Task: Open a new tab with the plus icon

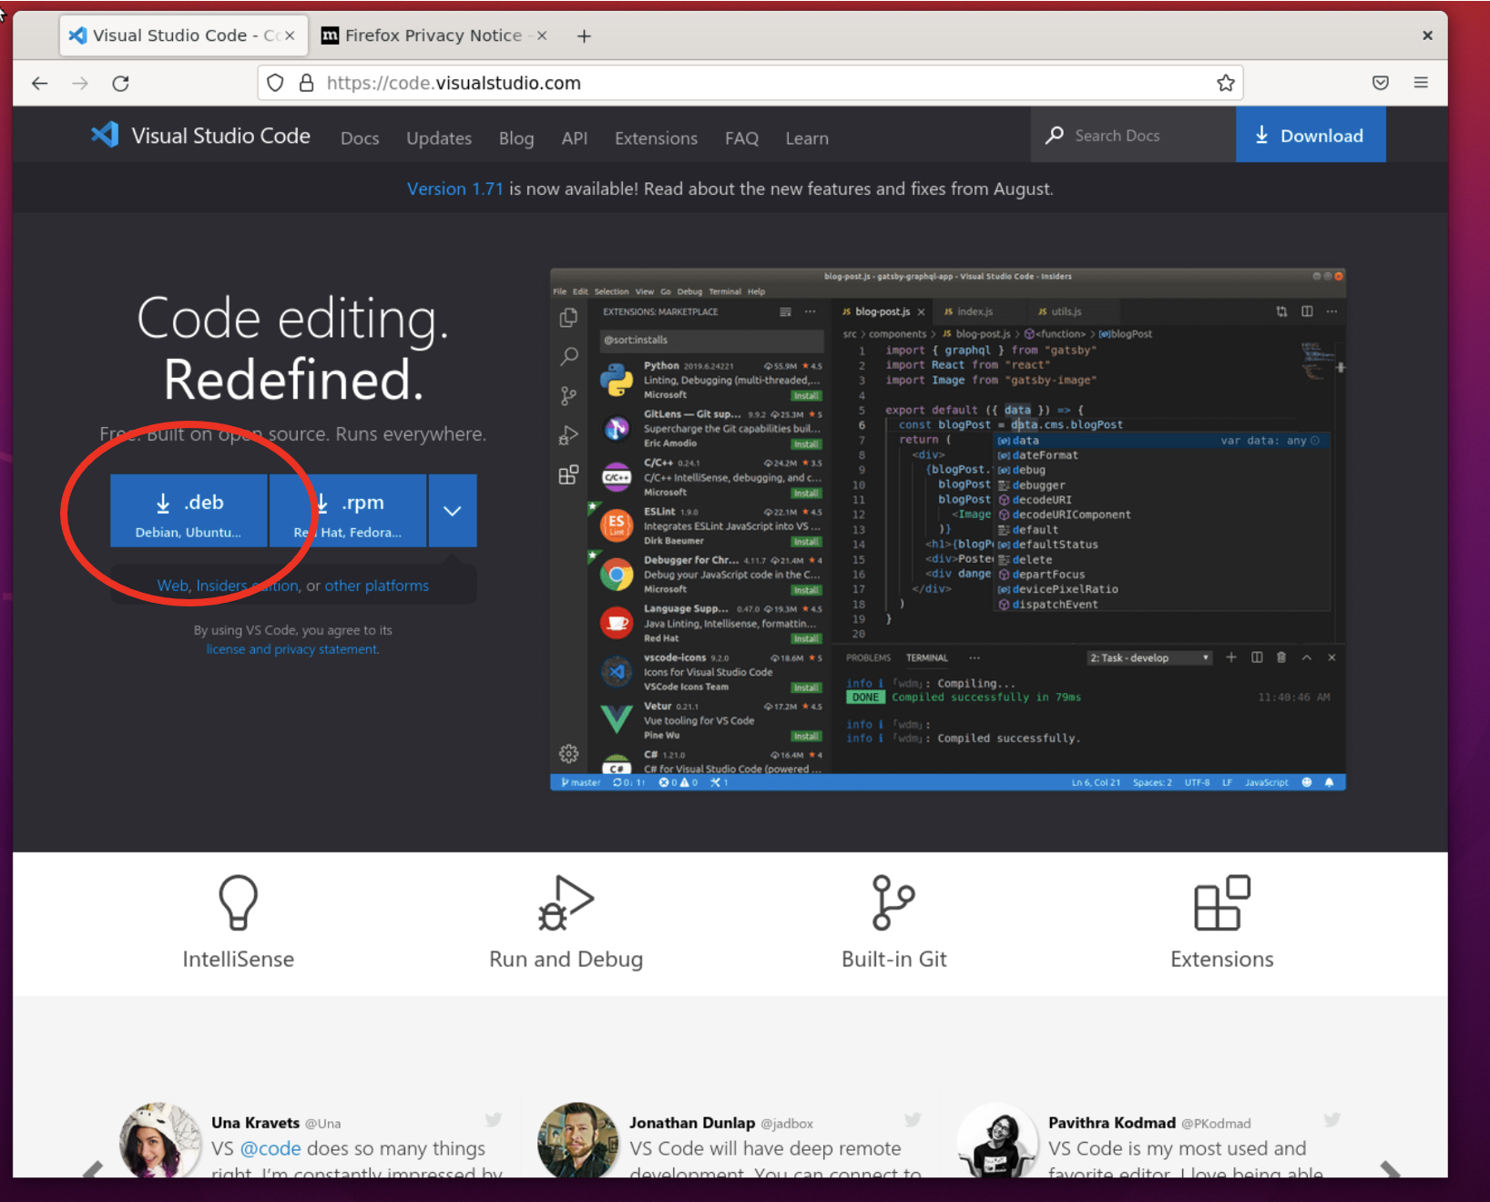Action: click(584, 36)
